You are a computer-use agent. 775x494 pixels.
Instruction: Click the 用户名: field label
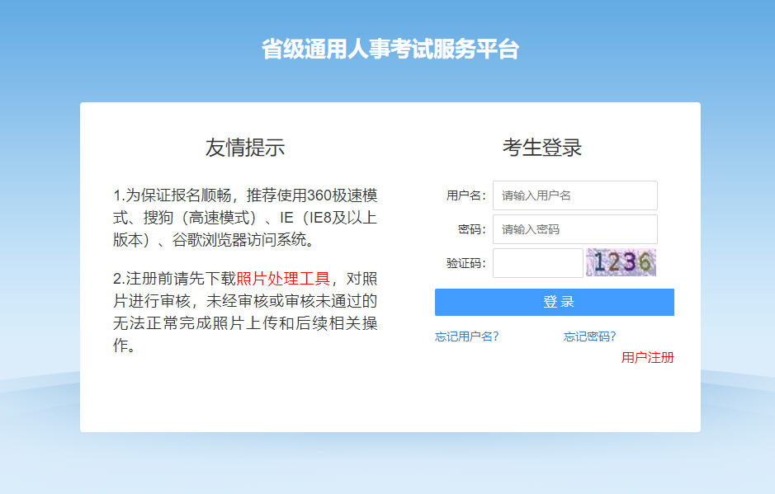(x=466, y=195)
